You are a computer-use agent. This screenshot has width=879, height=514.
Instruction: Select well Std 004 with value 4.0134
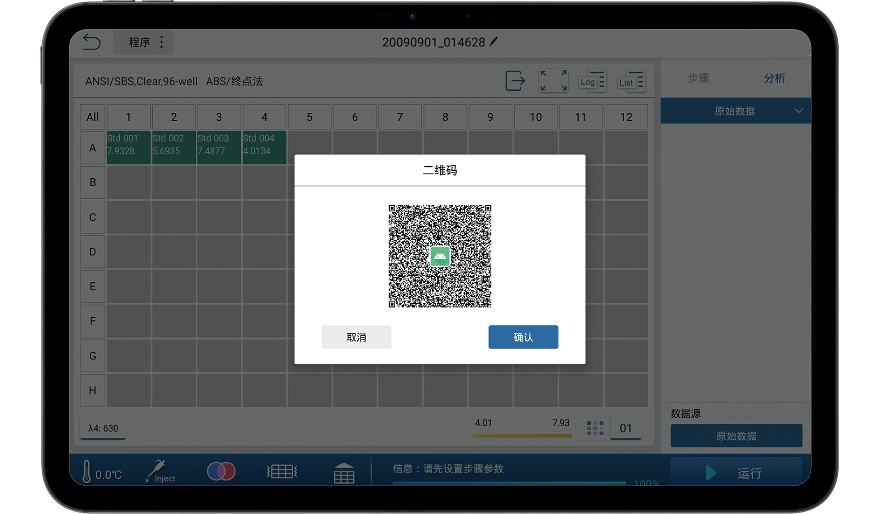[x=264, y=147]
